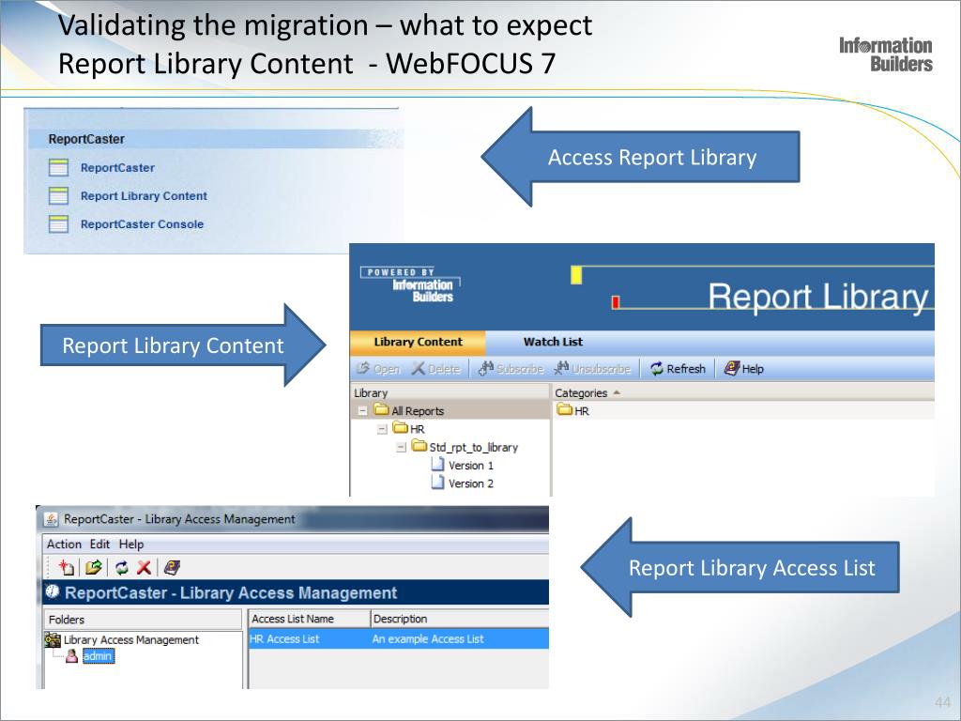Click the clock icon beside ReportCaster banner
The width and height of the screenshot is (961, 721).
point(53,591)
